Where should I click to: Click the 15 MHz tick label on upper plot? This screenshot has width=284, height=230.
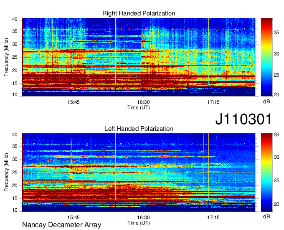pyautogui.click(x=15, y=83)
